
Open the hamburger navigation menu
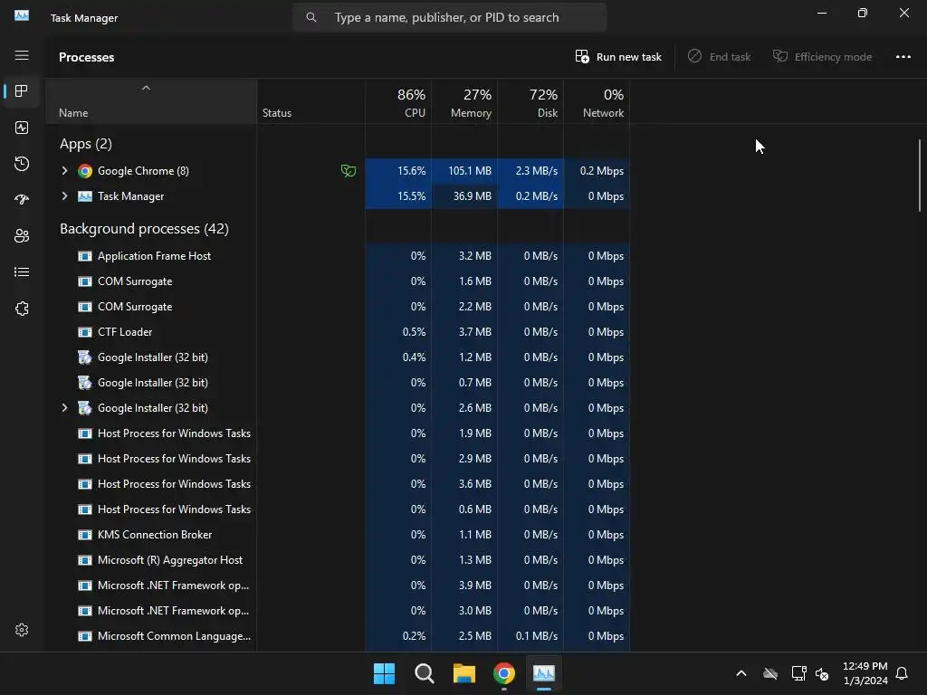point(22,55)
